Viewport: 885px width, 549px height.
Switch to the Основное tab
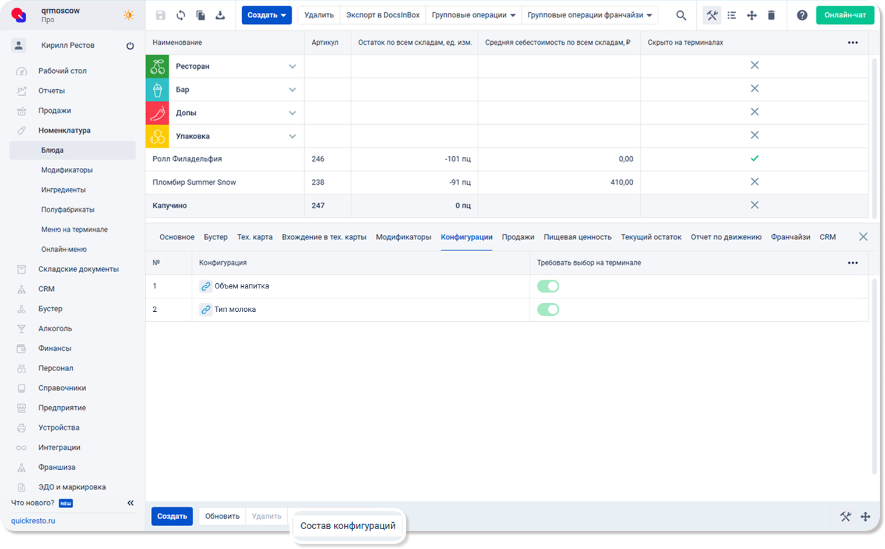click(177, 237)
